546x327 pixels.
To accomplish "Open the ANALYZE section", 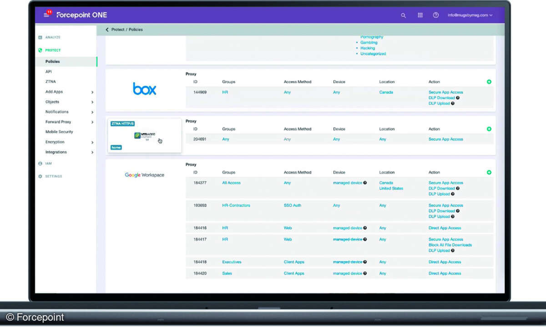I will (50, 37).
